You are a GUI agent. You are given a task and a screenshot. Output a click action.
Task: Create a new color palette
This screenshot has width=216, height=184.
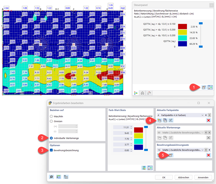pos(159,120)
